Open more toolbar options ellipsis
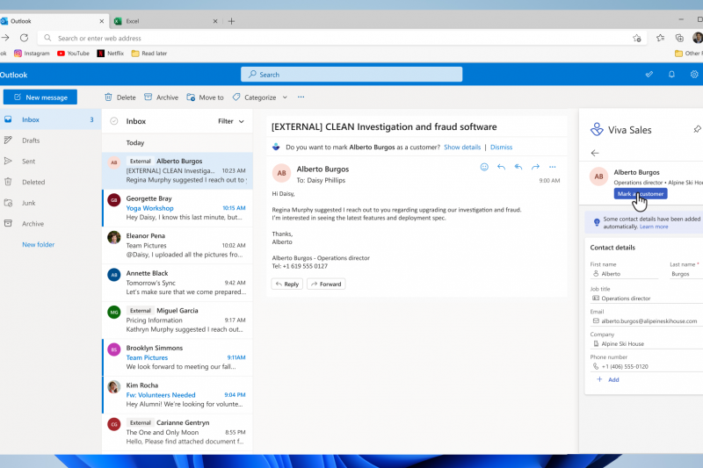Screen dimensions: 703x468 [x=301, y=97]
